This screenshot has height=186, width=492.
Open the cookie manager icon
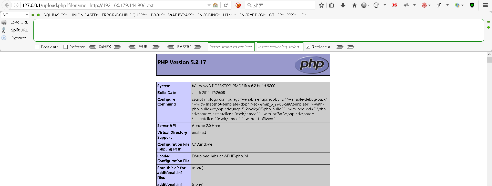(376, 5)
